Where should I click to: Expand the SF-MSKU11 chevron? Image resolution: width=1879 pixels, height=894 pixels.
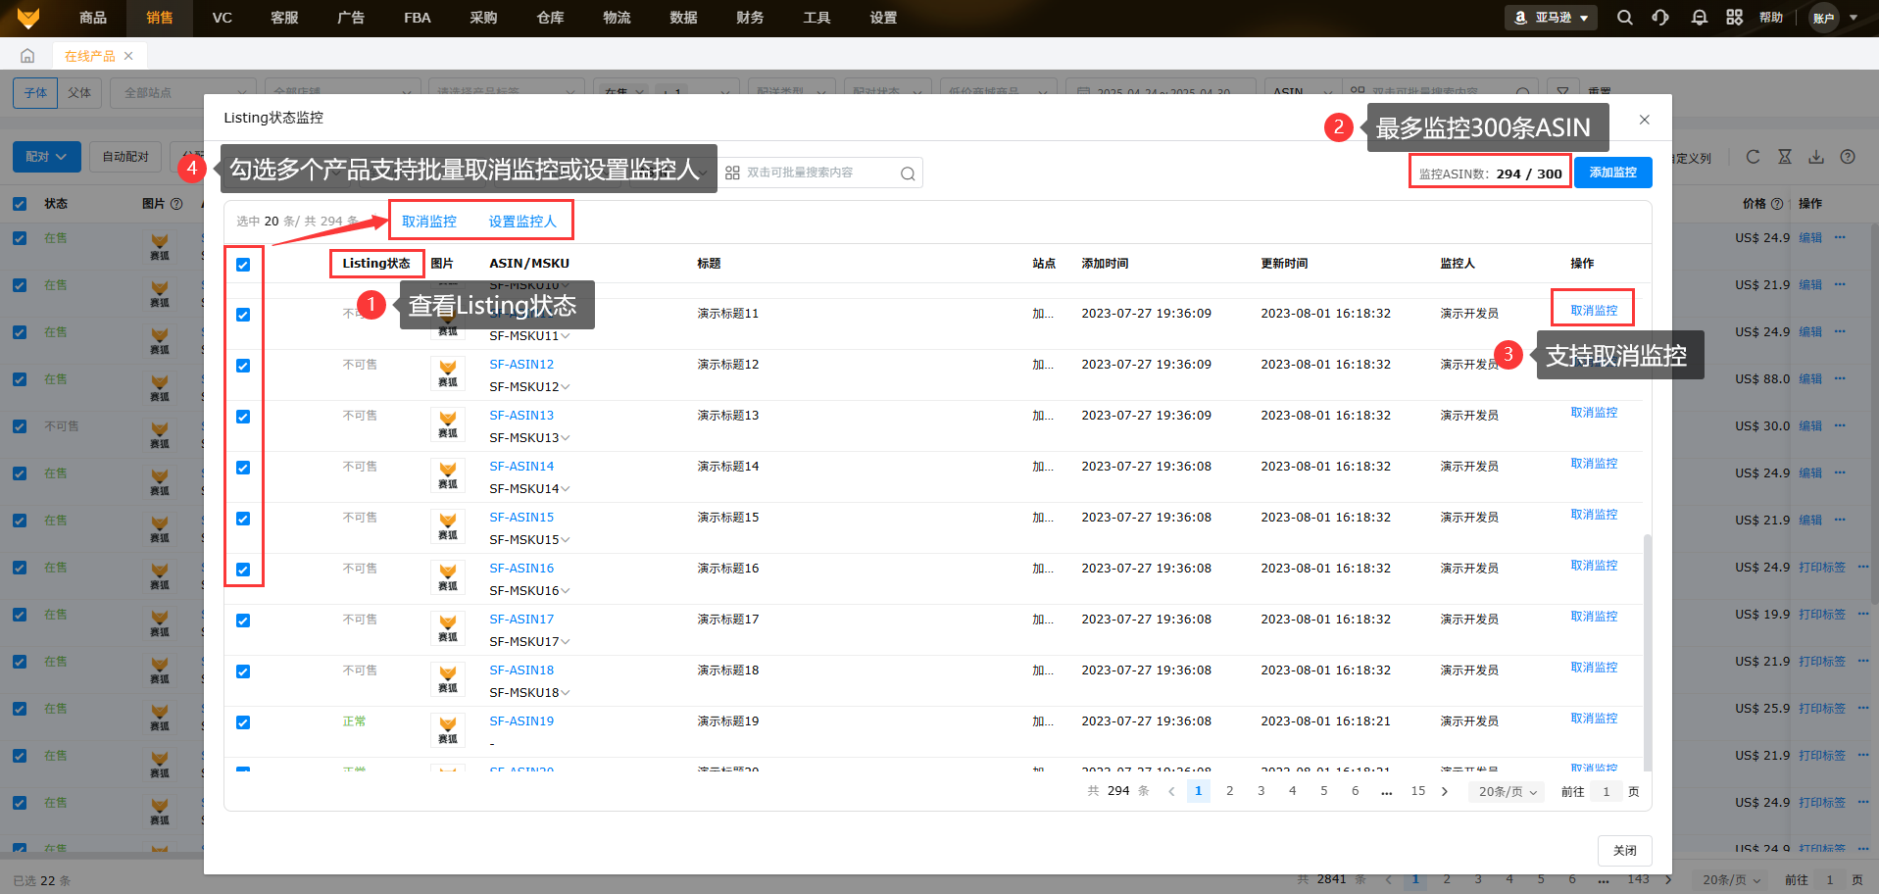pos(566,336)
